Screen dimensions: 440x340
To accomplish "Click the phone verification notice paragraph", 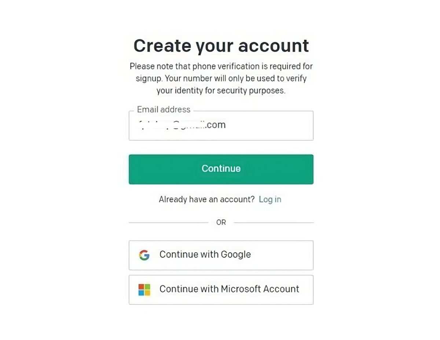I will (x=221, y=78).
